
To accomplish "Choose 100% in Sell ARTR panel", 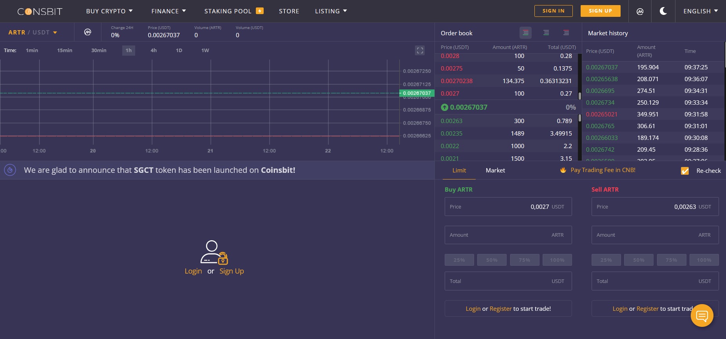I will [704, 260].
